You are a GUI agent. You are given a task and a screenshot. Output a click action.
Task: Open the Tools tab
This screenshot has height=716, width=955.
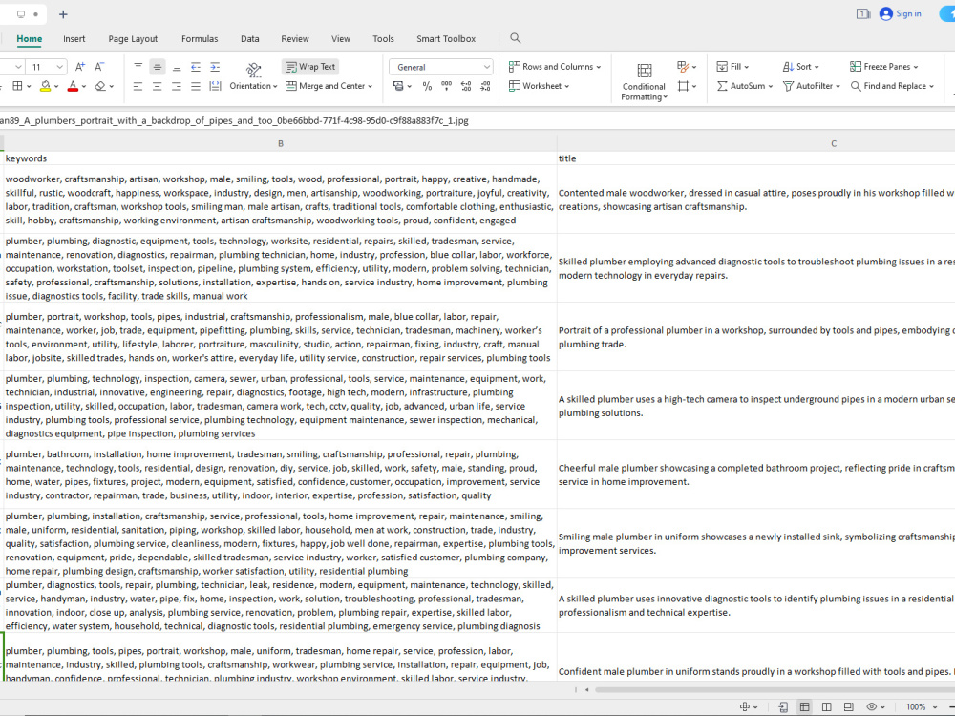click(x=383, y=39)
